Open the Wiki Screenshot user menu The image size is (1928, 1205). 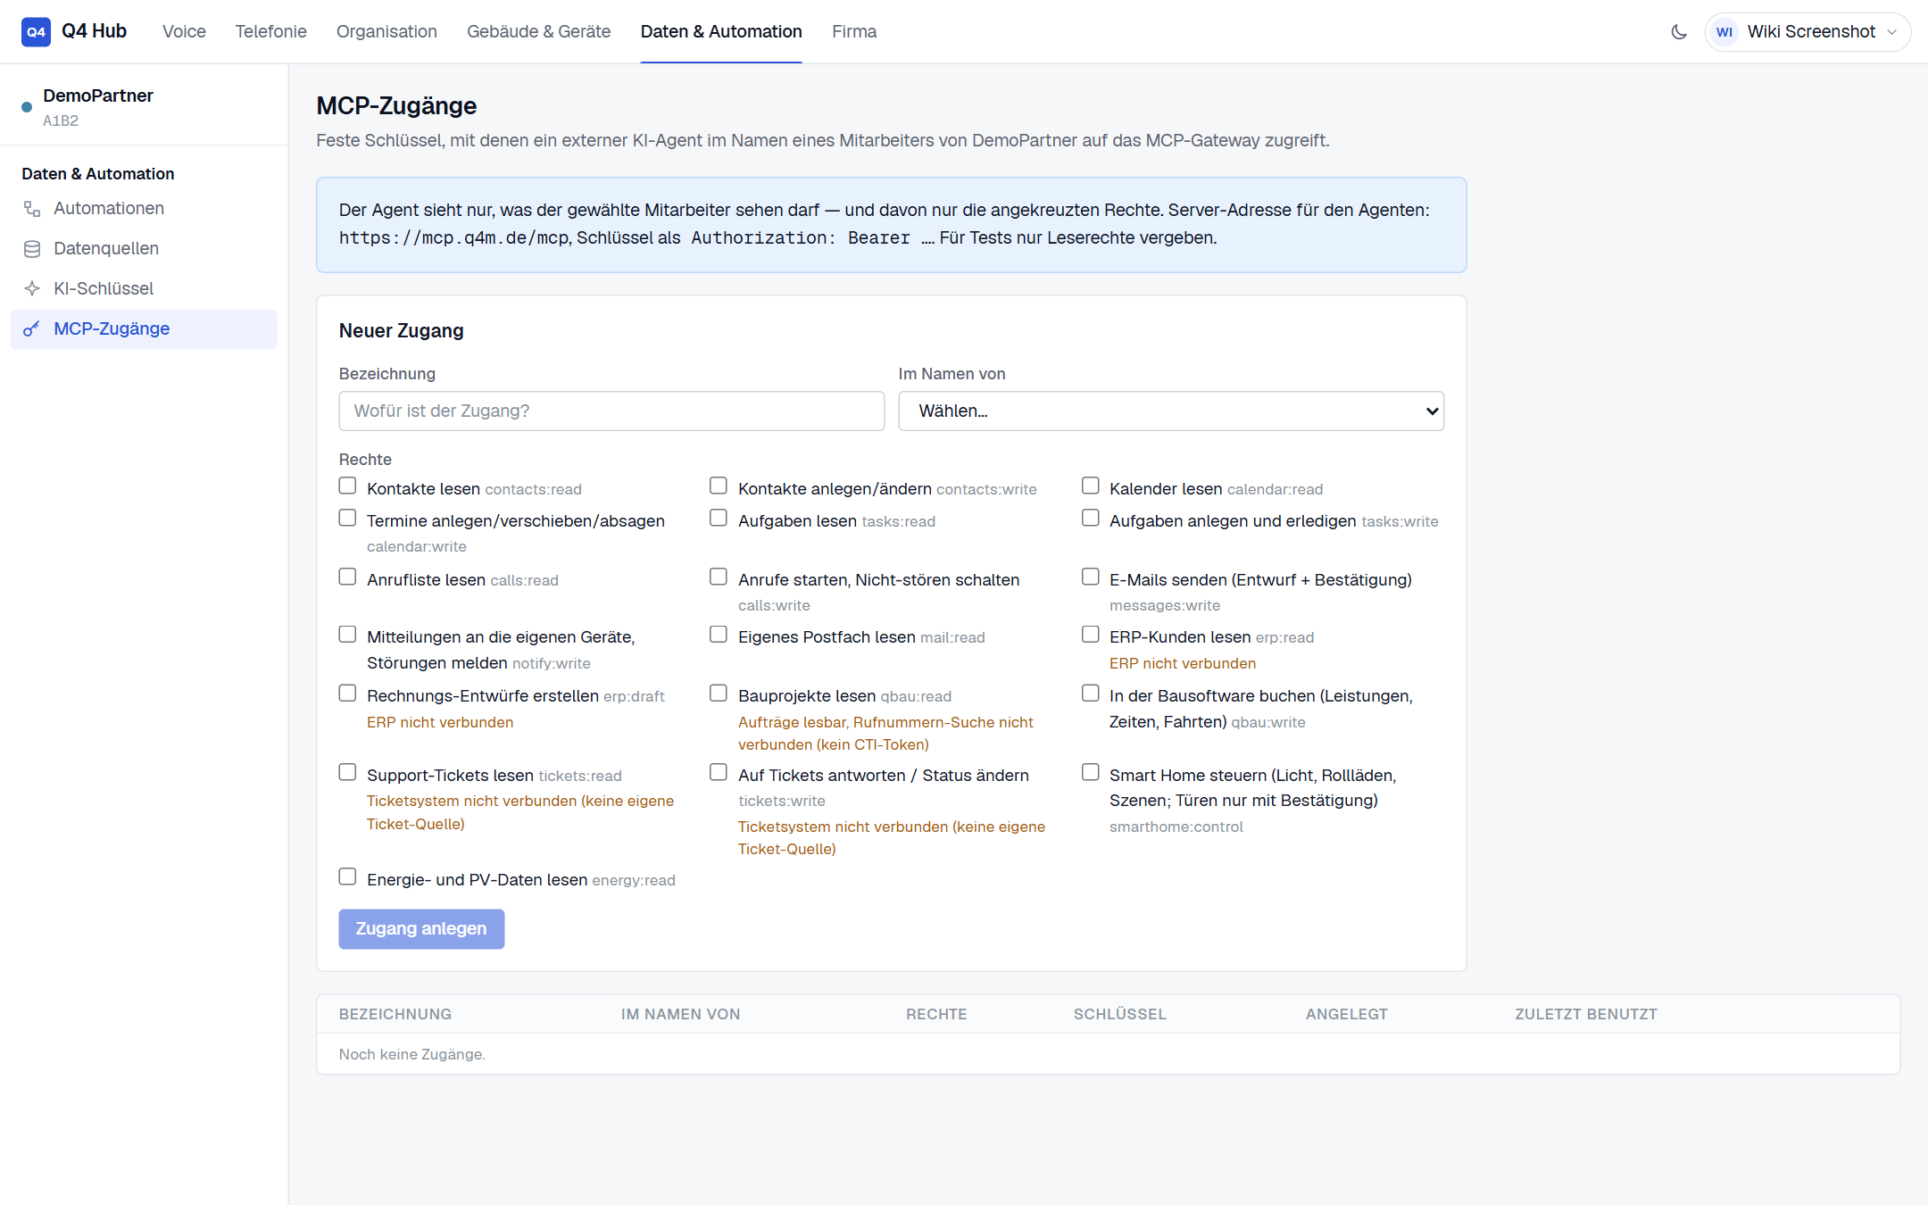pyautogui.click(x=1807, y=32)
